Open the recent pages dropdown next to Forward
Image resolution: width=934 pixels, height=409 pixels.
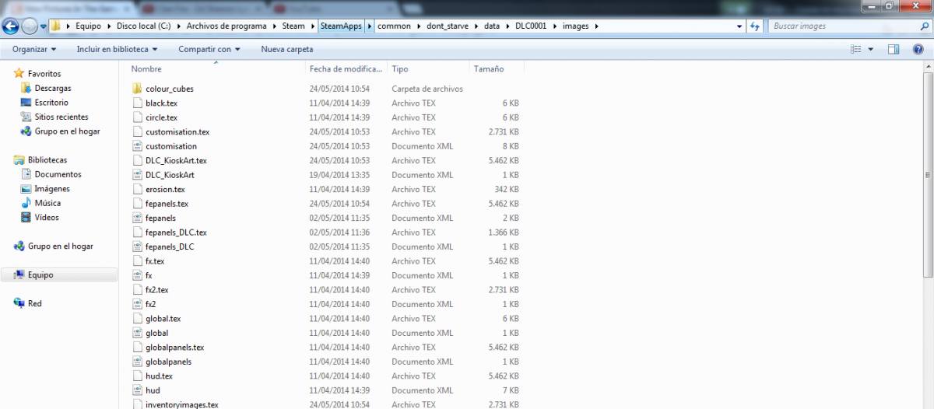[x=44, y=26]
